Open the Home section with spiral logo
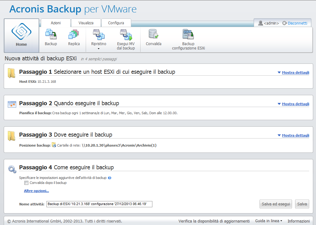Screen dimensions: 316x225 coord(22,35)
